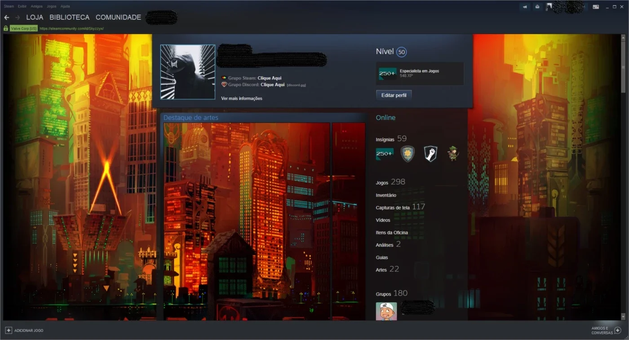Click the green SSL padlock icon
This screenshot has width=629, height=340.
(x=6, y=28)
